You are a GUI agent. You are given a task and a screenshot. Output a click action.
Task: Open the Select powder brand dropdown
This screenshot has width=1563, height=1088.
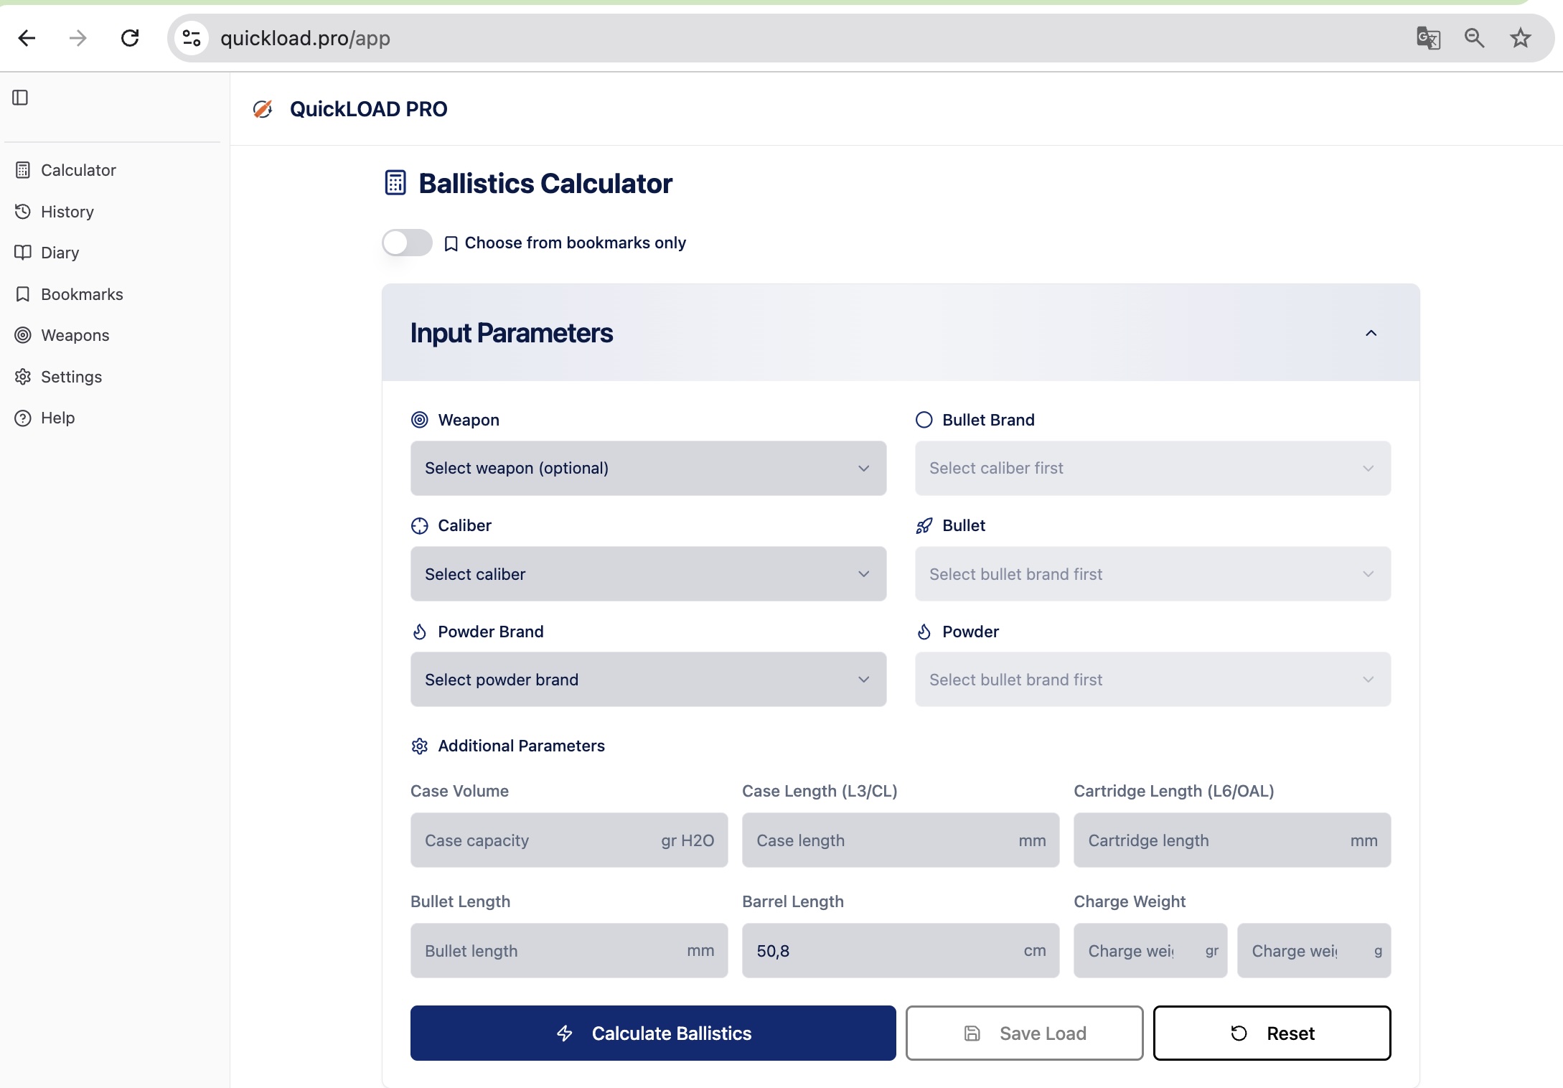pos(647,680)
